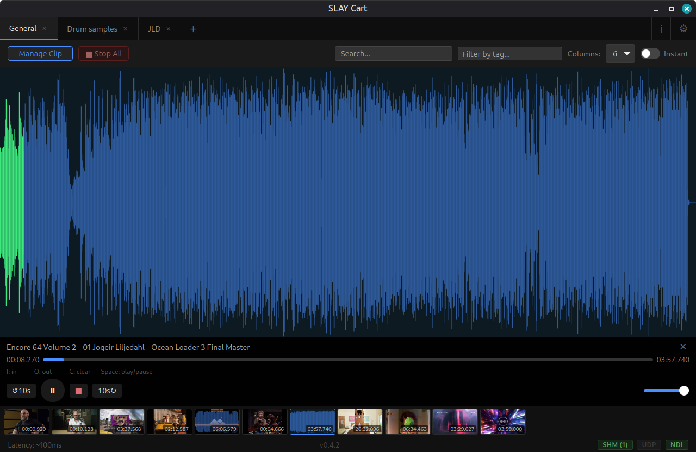Click the v0.4.2 version label
The height and width of the screenshot is (452, 696).
click(x=330, y=445)
